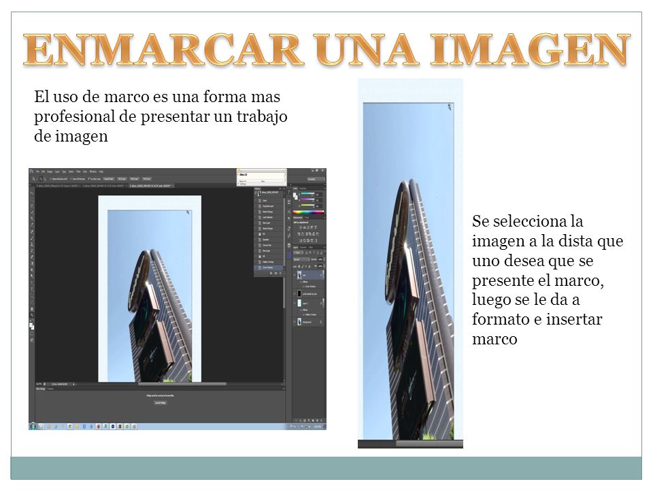Toggle Scrubby Zoom checkbox
Screen dimensions: 653x490
[x=88, y=179]
